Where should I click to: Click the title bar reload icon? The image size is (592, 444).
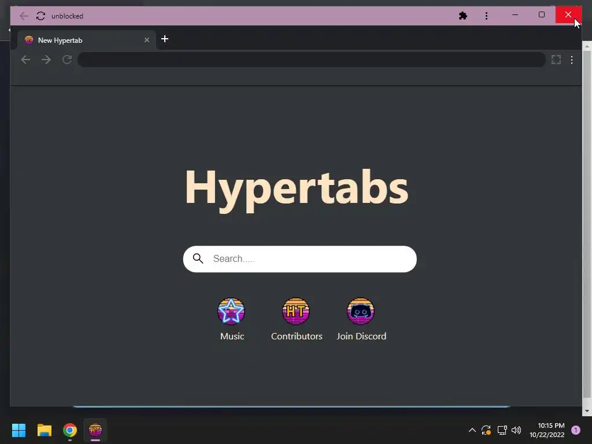click(x=41, y=16)
